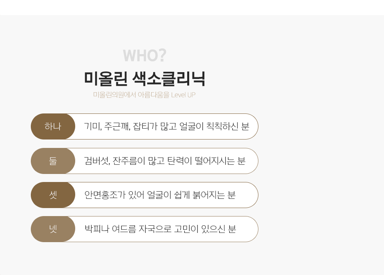Click the gray "WHO?" heading

tap(144, 56)
